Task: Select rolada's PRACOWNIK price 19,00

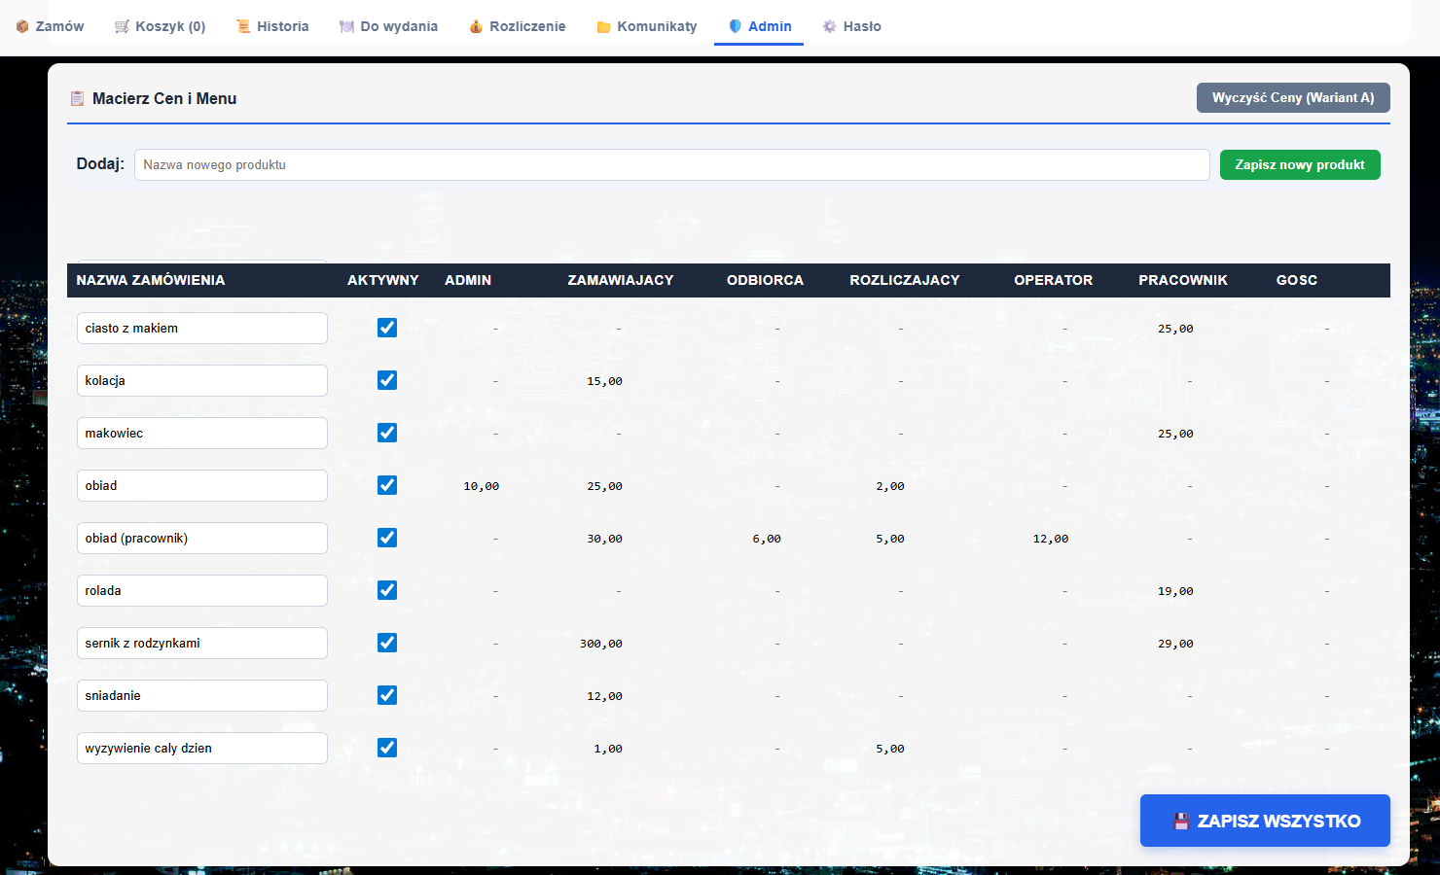Action: click(1175, 591)
